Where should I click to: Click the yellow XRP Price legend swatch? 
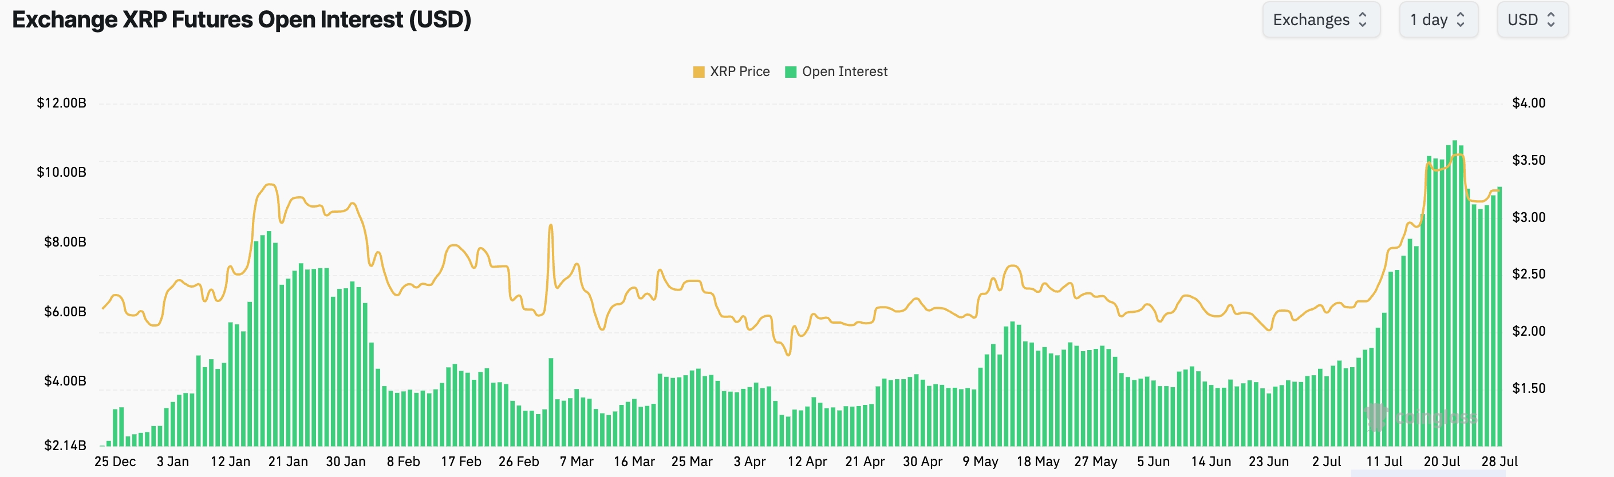click(x=699, y=72)
